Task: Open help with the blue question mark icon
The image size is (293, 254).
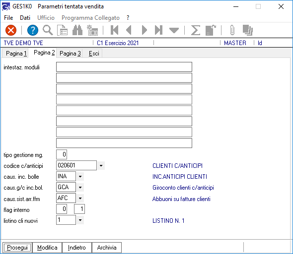Action: 33,30
